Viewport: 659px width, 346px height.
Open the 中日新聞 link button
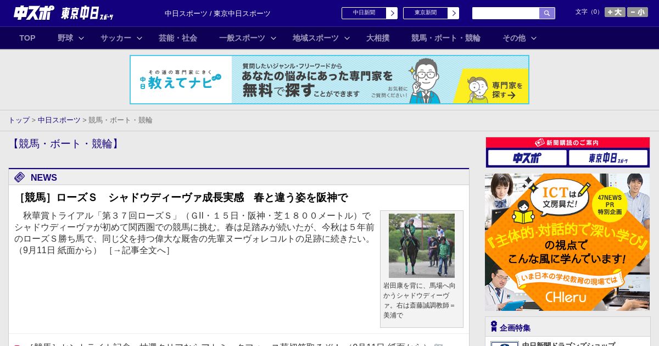(x=364, y=13)
